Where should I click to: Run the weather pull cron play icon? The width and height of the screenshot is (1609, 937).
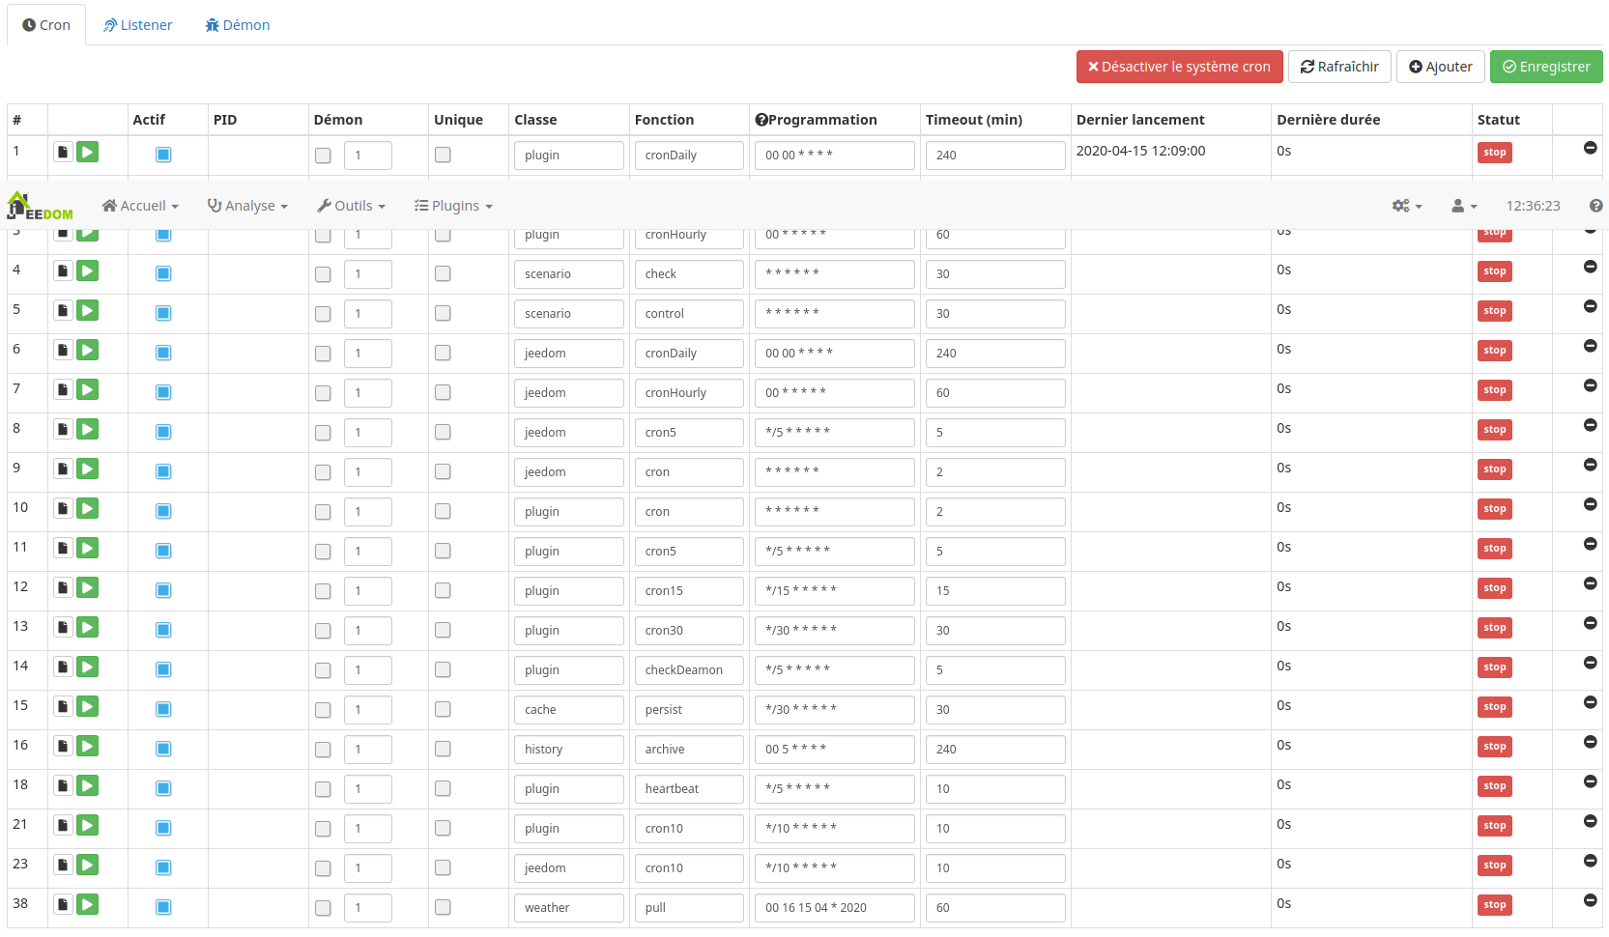coord(88,904)
